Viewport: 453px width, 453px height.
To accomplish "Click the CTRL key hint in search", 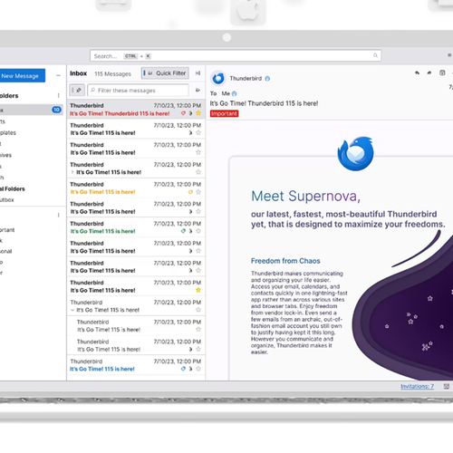I will [x=130, y=56].
